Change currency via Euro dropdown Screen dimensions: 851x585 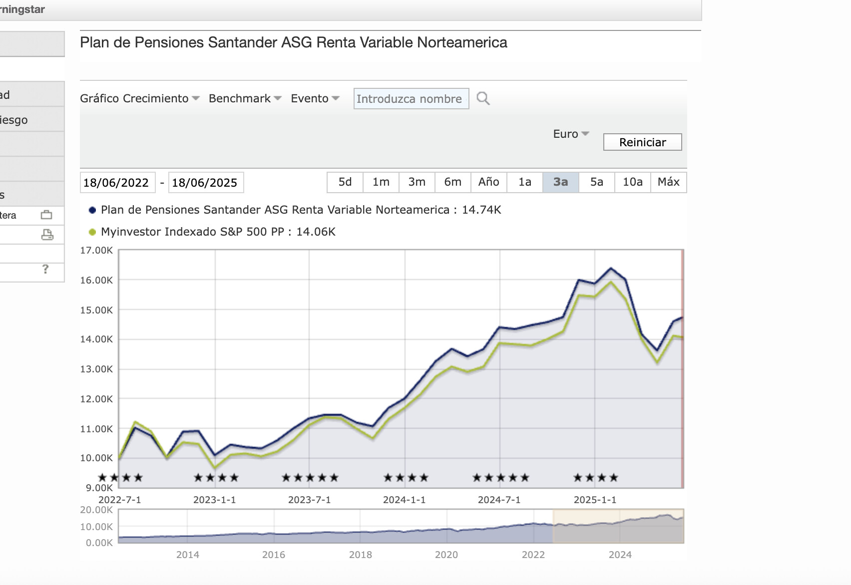coord(571,134)
